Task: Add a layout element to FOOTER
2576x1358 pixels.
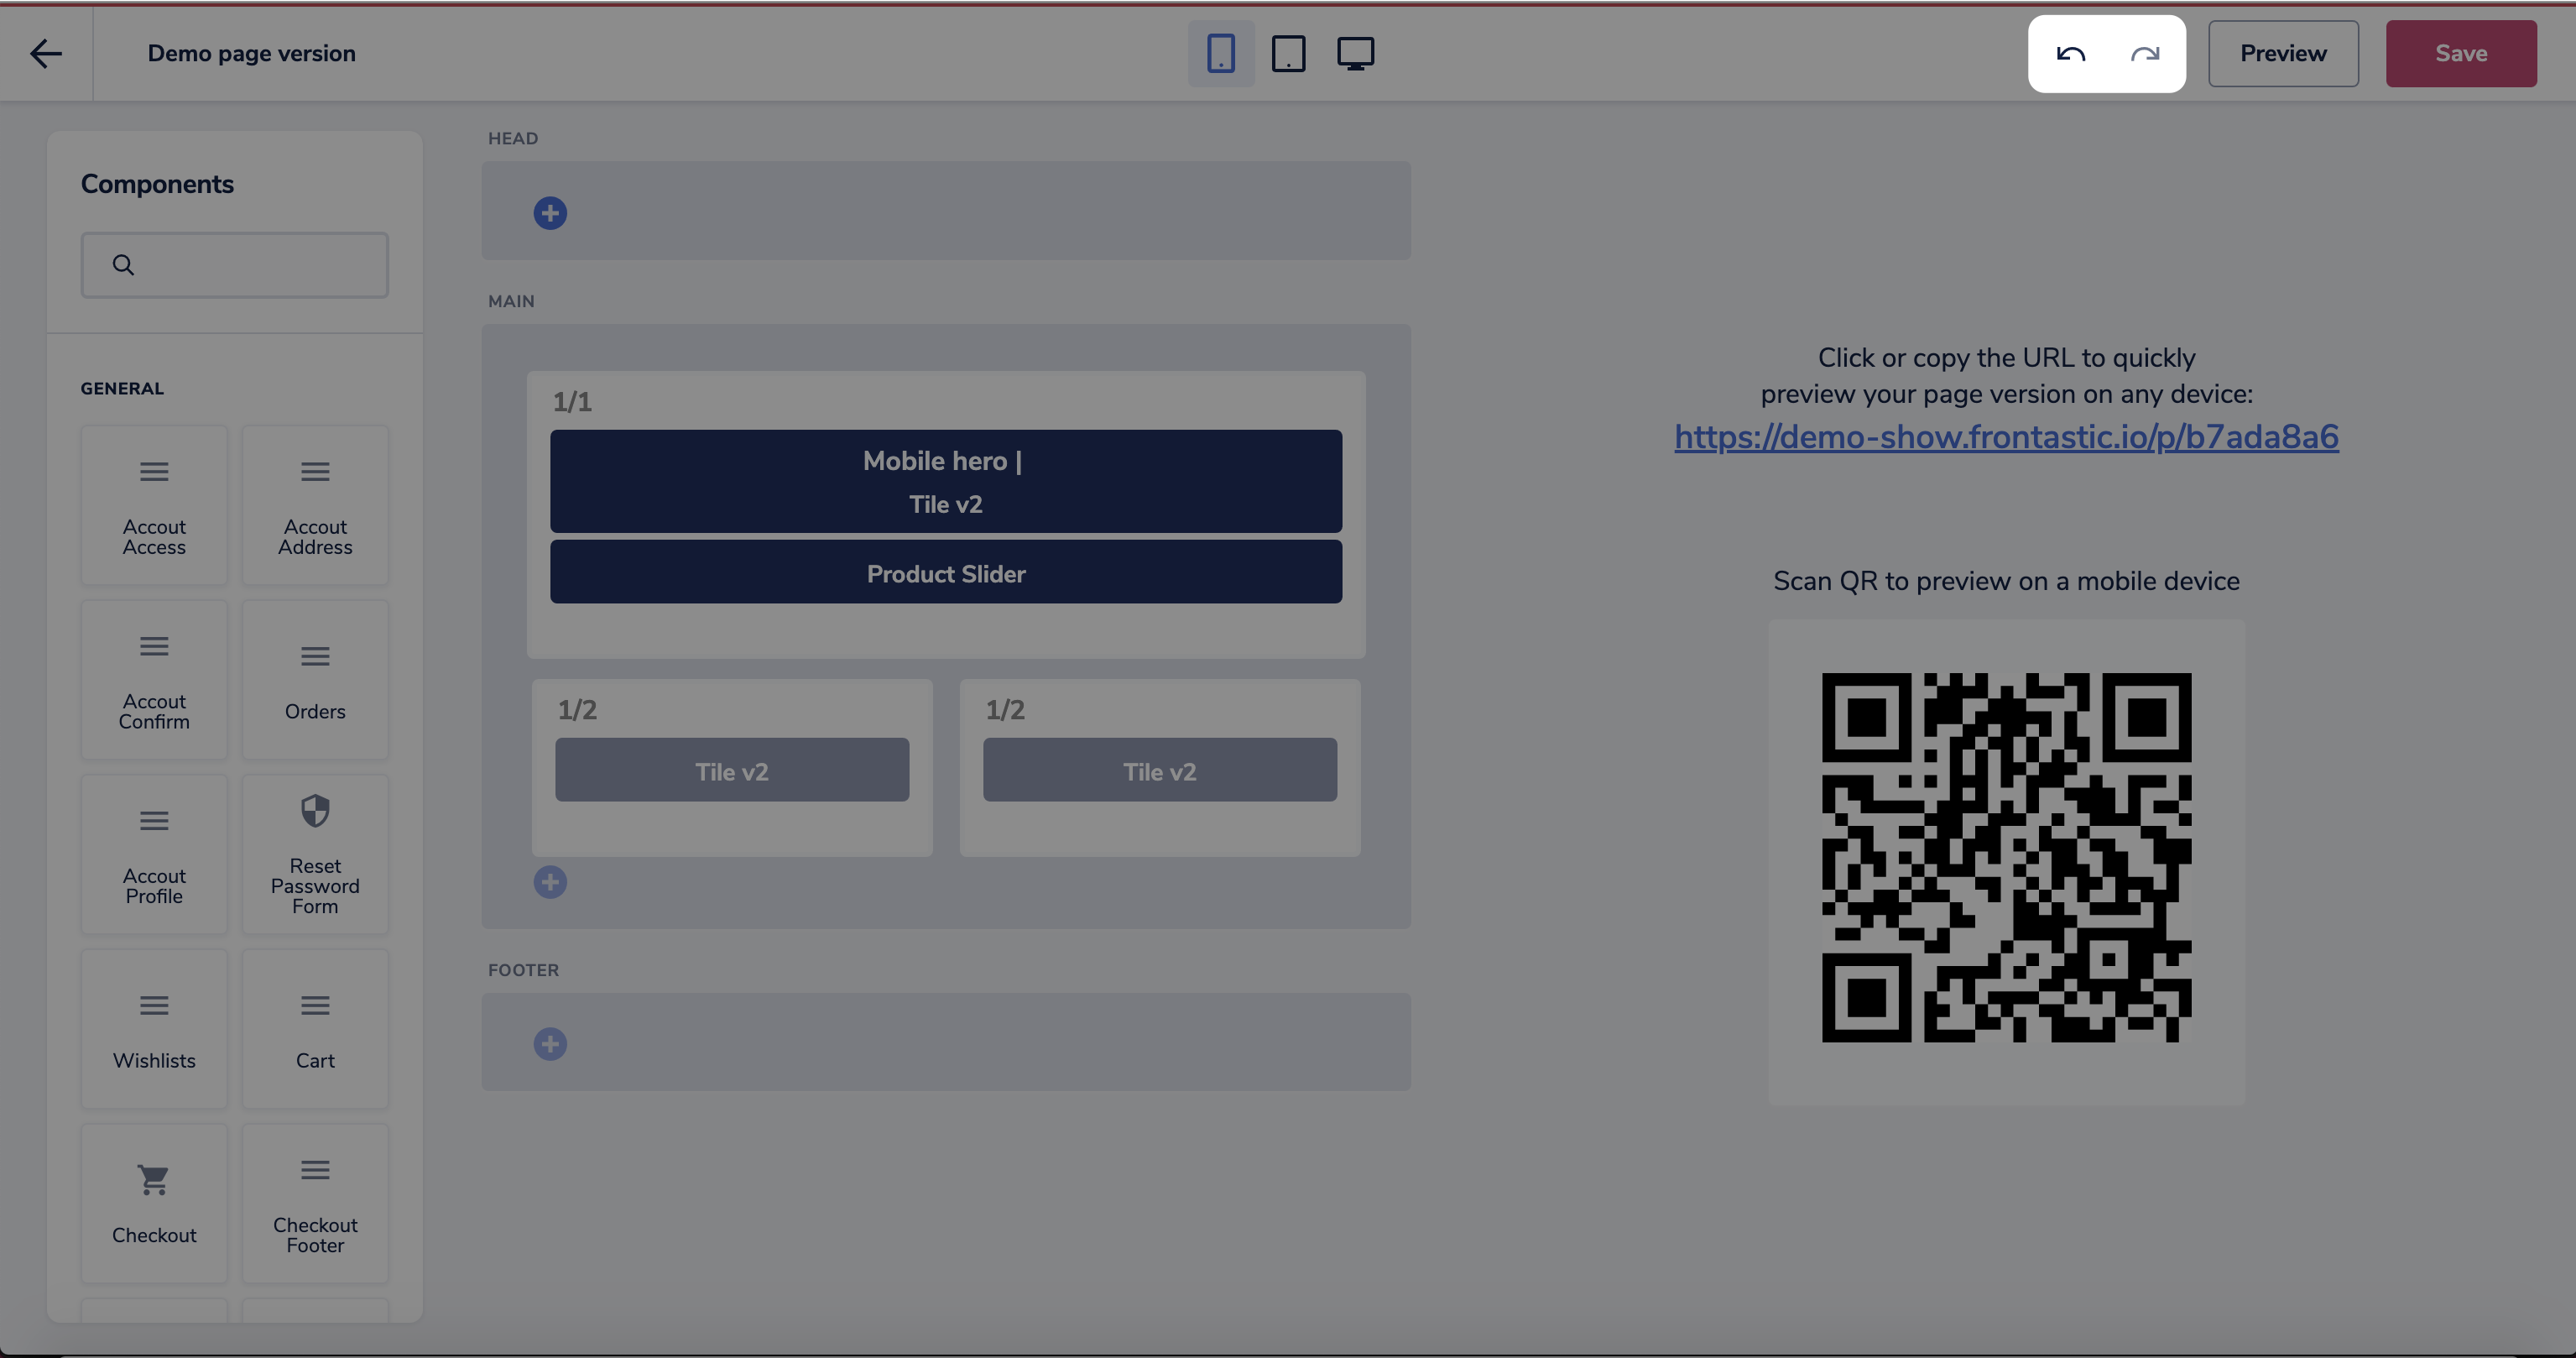Action: (550, 1044)
